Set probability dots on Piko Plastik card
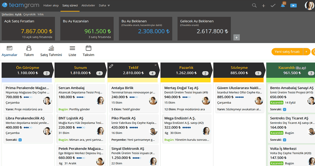 (x=134, y=128)
